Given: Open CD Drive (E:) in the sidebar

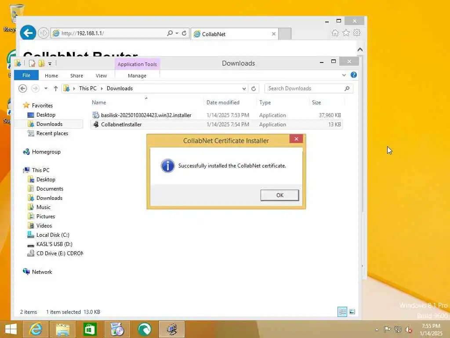Looking at the screenshot, I should pyautogui.click(x=59, y=253).
